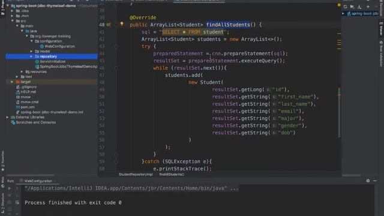Click the Scratches and Consoles icon
Screen dimensions: 384x216
13,122
